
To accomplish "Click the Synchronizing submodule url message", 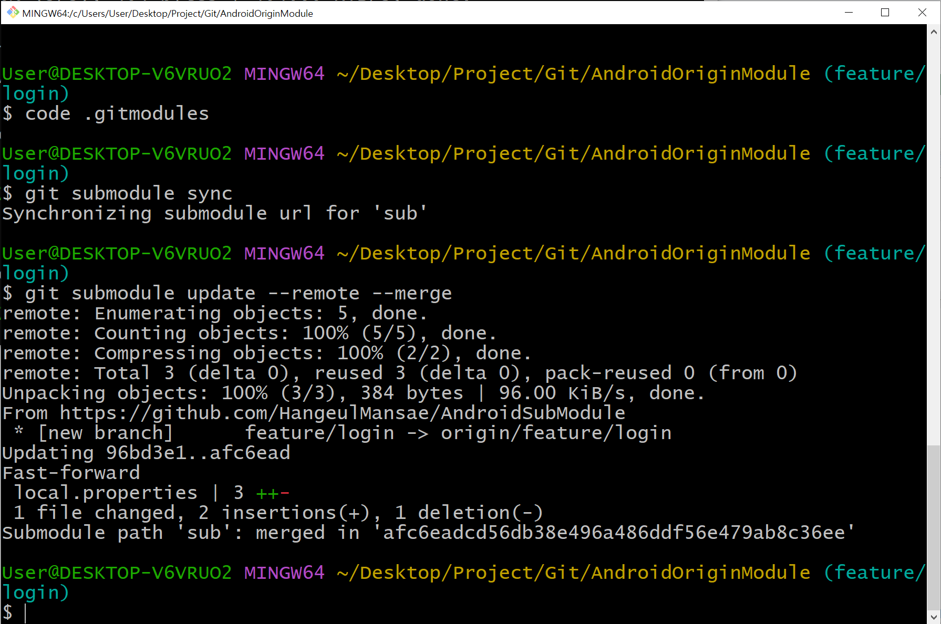I will (x=213, y=213).
